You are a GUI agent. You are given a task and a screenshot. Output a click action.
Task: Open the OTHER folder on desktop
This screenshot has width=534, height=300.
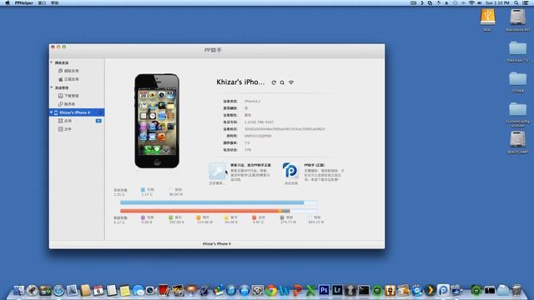click(517, 82)
